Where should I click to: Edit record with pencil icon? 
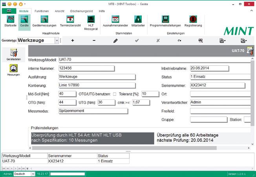(115, 41)
